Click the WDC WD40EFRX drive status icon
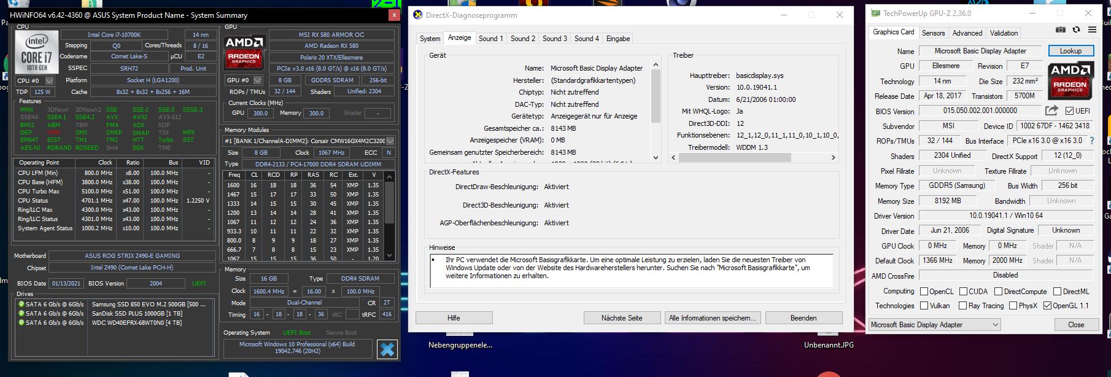 21,323
